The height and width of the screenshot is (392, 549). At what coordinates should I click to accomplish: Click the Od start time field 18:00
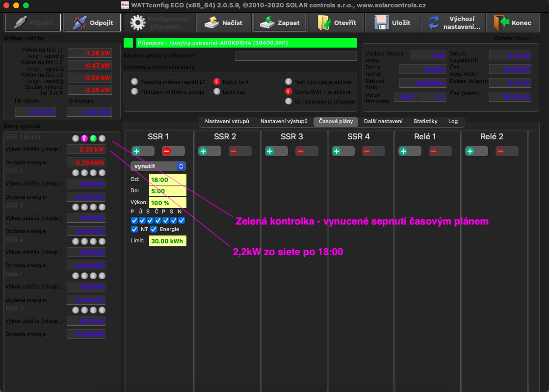click(x=167, y=180)
